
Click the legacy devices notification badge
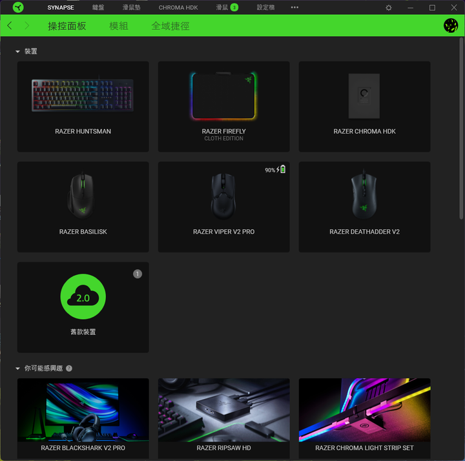(x=138, y=274)
